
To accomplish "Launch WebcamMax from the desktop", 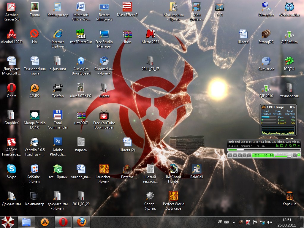I will click(289, 7).
